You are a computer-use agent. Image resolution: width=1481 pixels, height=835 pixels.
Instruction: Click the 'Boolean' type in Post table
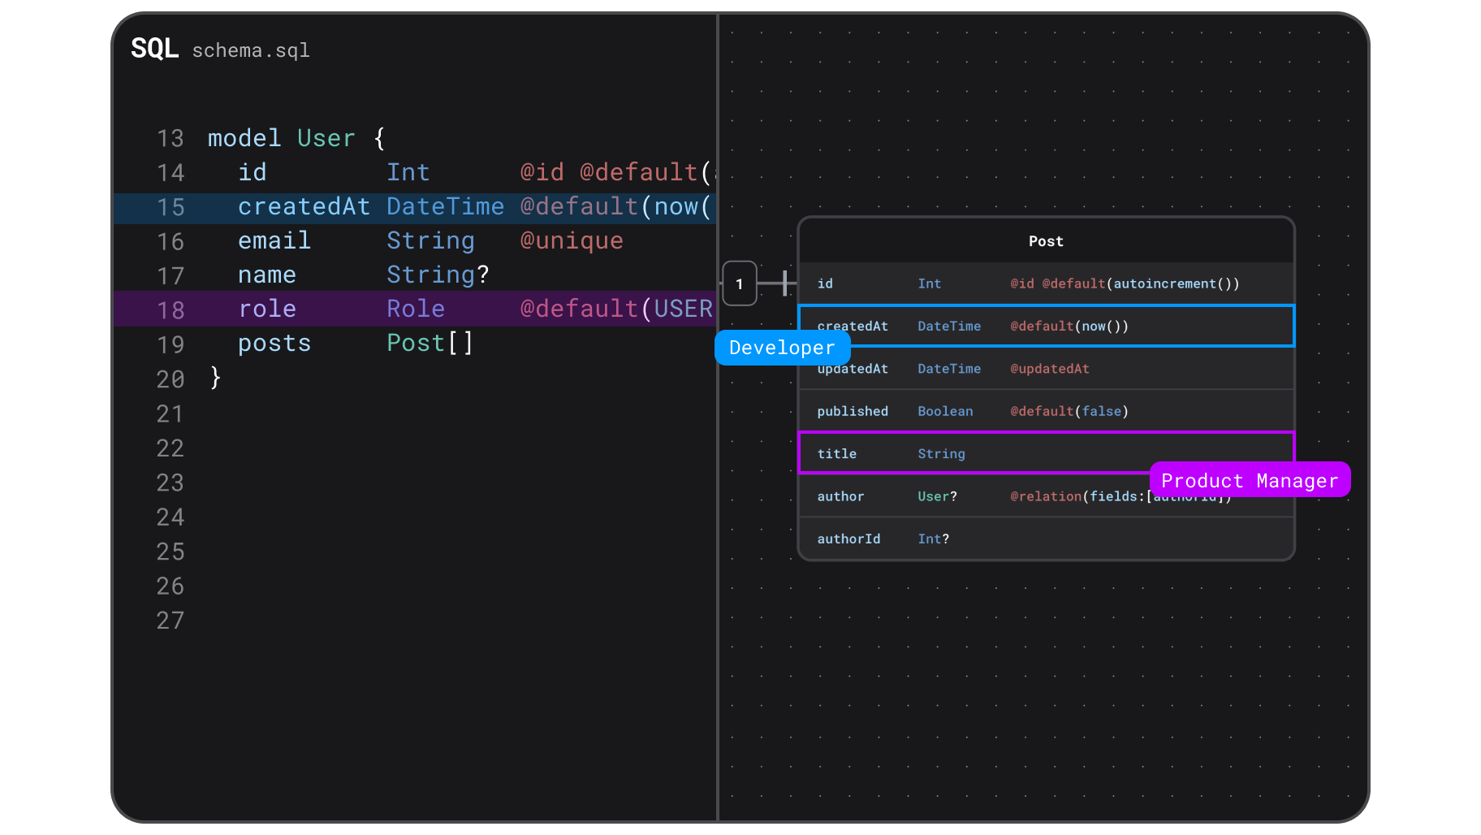click(x=945, y=411)
